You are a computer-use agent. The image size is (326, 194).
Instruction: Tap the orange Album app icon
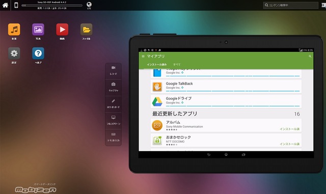157,125
